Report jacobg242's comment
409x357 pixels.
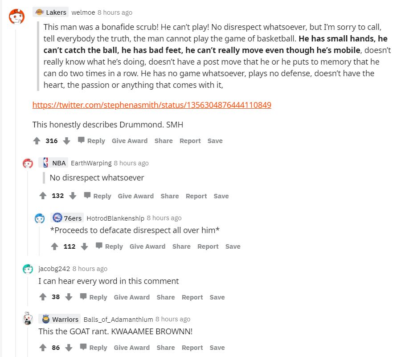[192, 297]
